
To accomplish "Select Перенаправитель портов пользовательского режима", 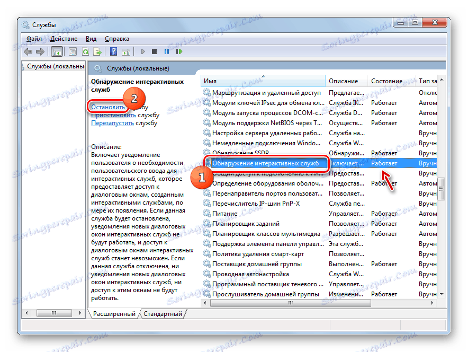I will click(x=319, y=193).
